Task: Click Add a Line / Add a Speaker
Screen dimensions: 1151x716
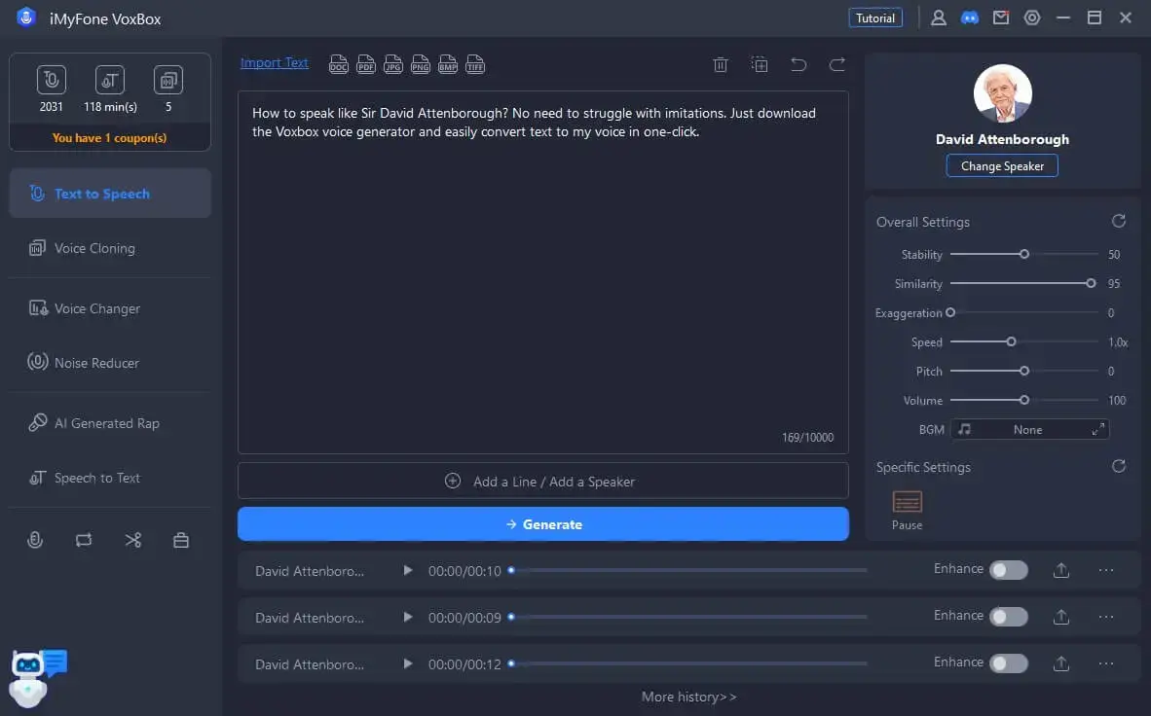Action: pos(543,481)
